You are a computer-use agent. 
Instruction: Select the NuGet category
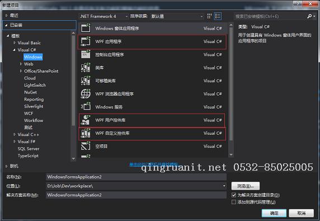tap(30, 92)
